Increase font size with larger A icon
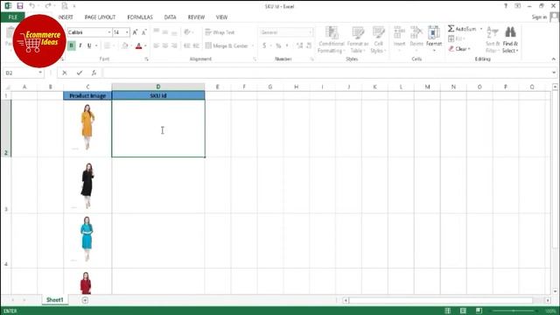The image size is (560, 315). (x=135, y=32)
